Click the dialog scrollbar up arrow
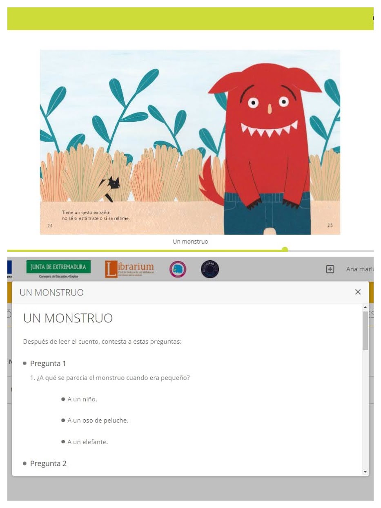The height and width of the screenshot is (508, 381). 365,307
